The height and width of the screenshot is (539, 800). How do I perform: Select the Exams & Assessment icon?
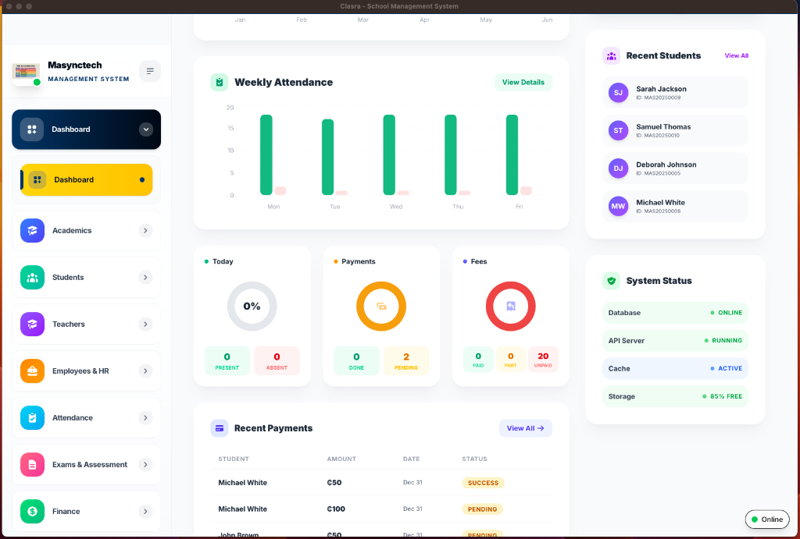click(x=31, y=464)
